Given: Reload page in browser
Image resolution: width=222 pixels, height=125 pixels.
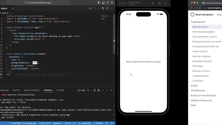Looking at the screenshot, I should (200, 8).
